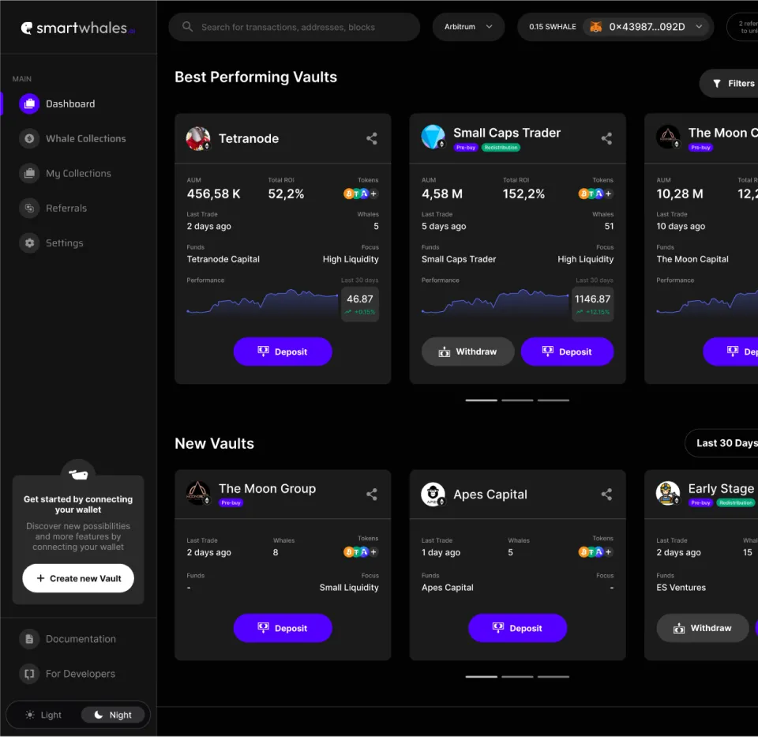Screen dimensions: 758x737
Task: Click Tetranode's 46.87 performance value
Action: pyautogui.click(x=360, y=299)
